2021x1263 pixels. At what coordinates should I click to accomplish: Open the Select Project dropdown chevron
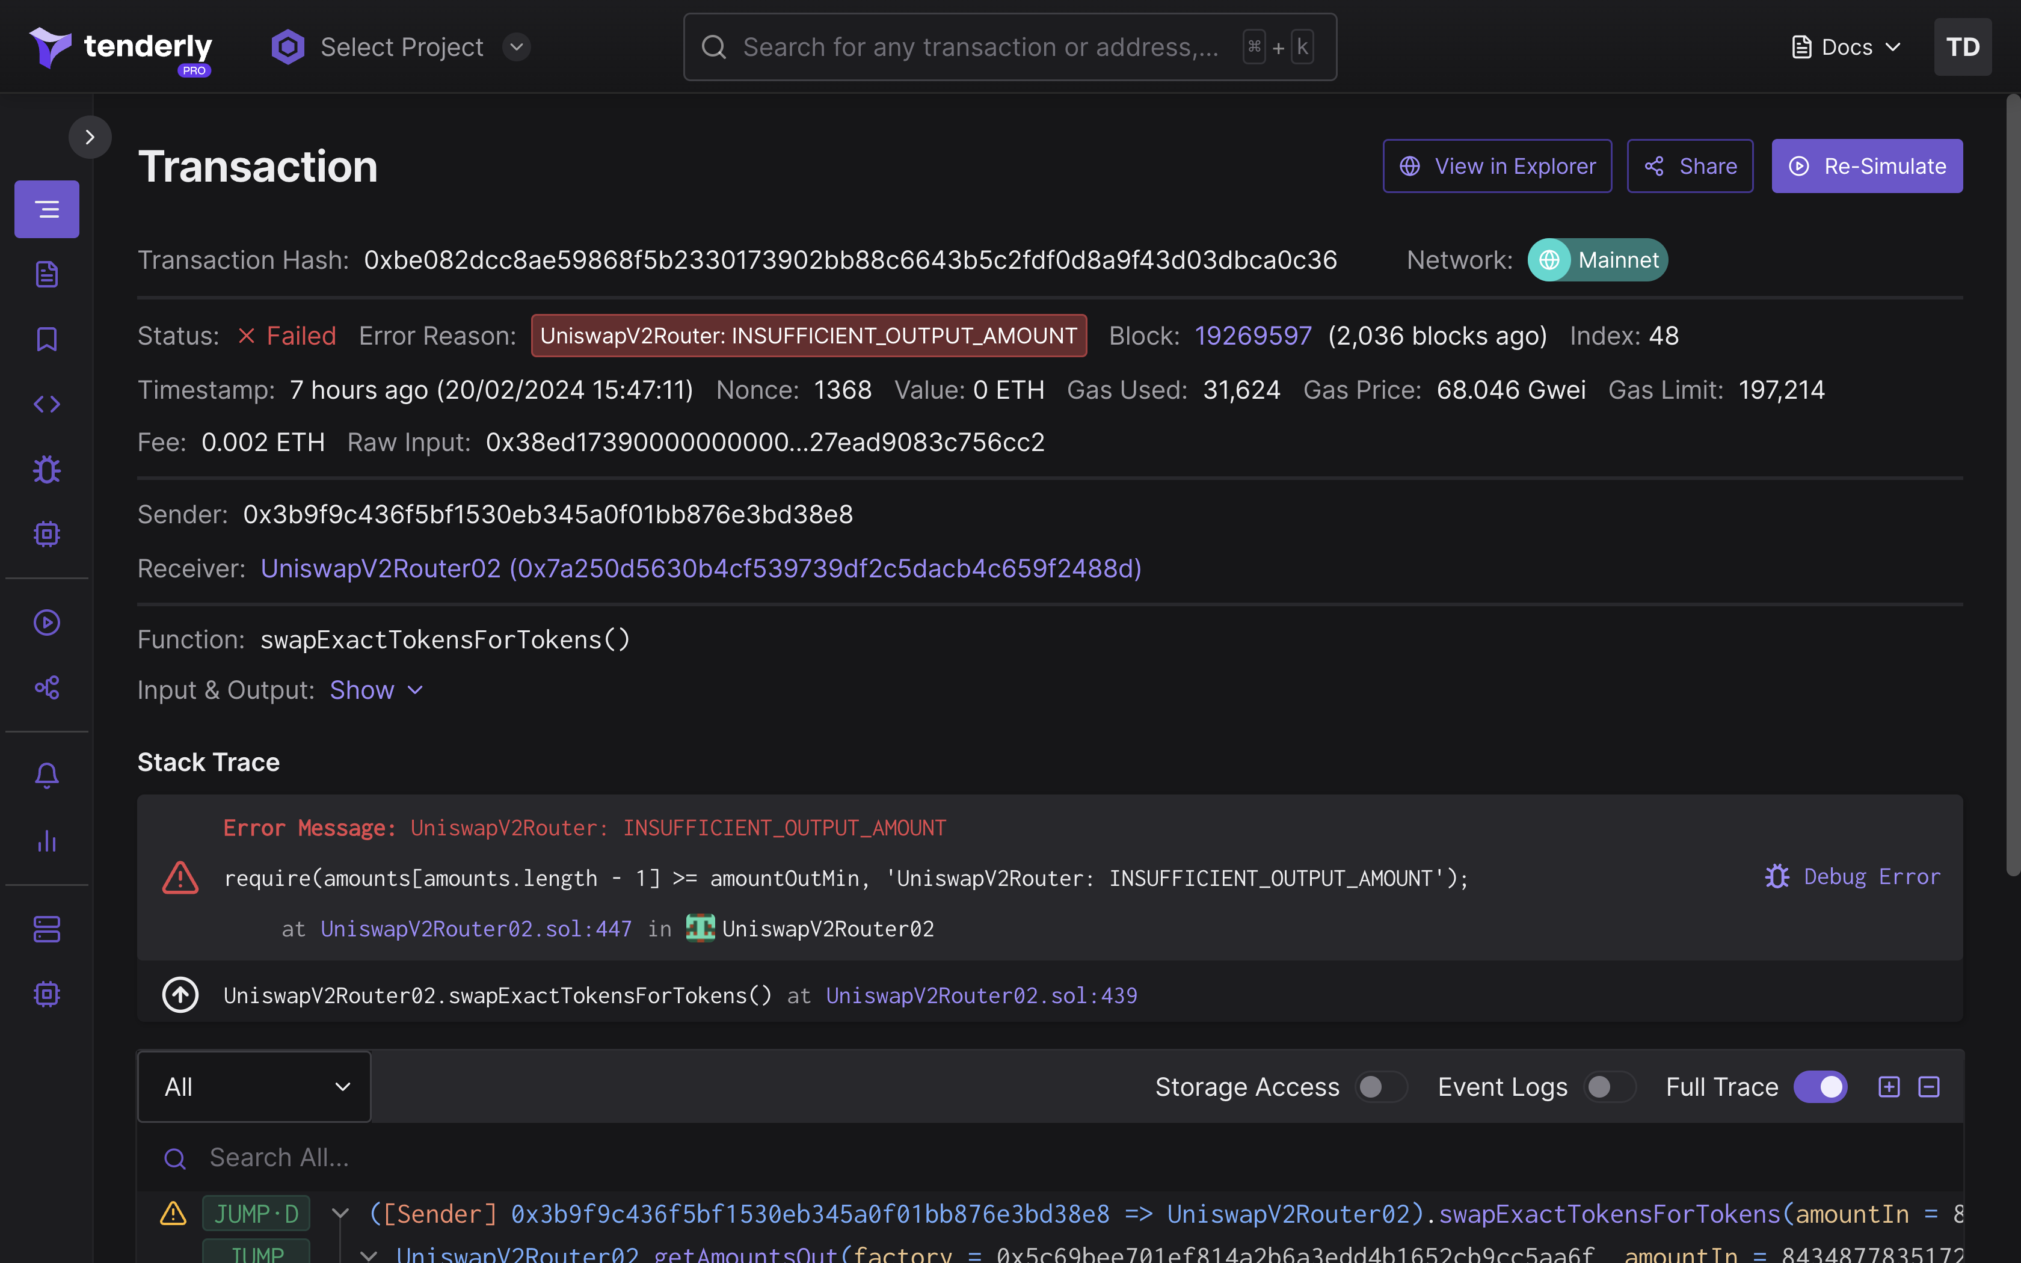(x=517, y=47)
